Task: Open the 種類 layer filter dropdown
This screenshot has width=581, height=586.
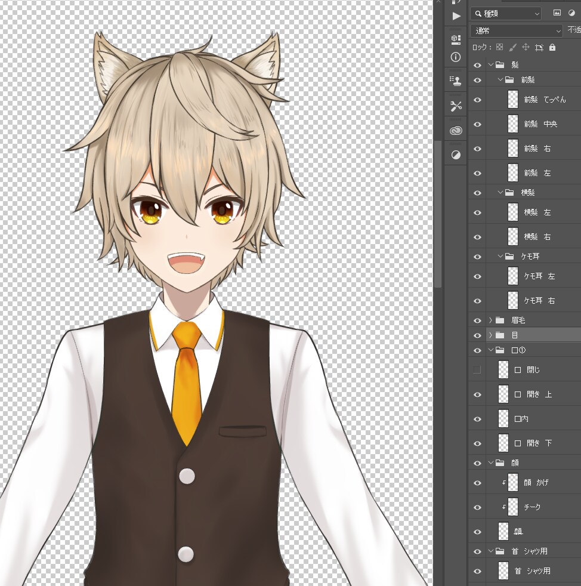Action: (x=506, y=14)
